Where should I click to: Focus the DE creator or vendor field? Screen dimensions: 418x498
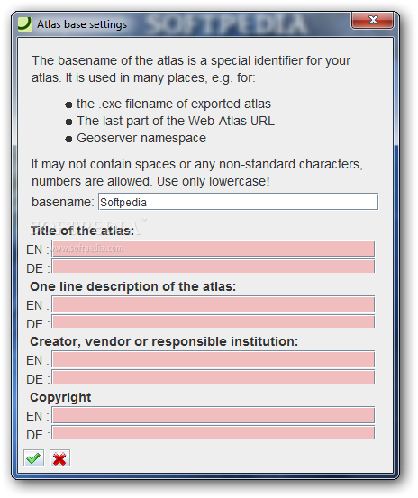(214, 377)
